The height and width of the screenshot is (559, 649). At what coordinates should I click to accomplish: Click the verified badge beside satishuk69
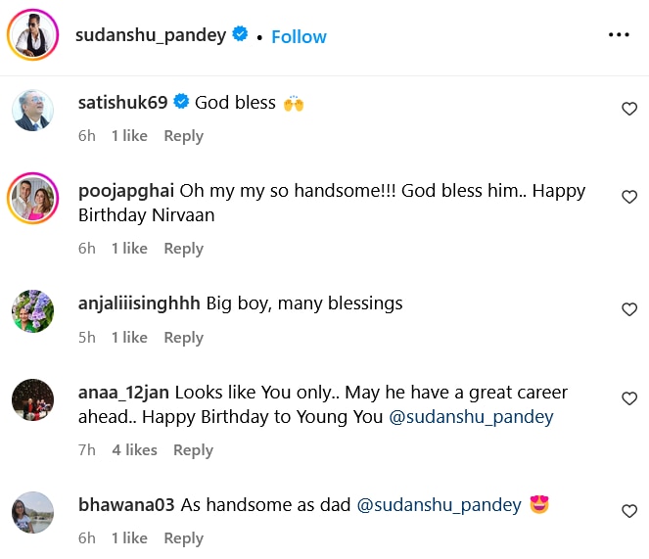point(181,102)
